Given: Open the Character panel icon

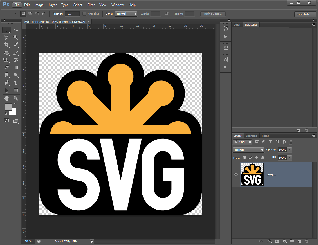Looking at the screenshot, I should pyautogui.click(x=226, y=60).
